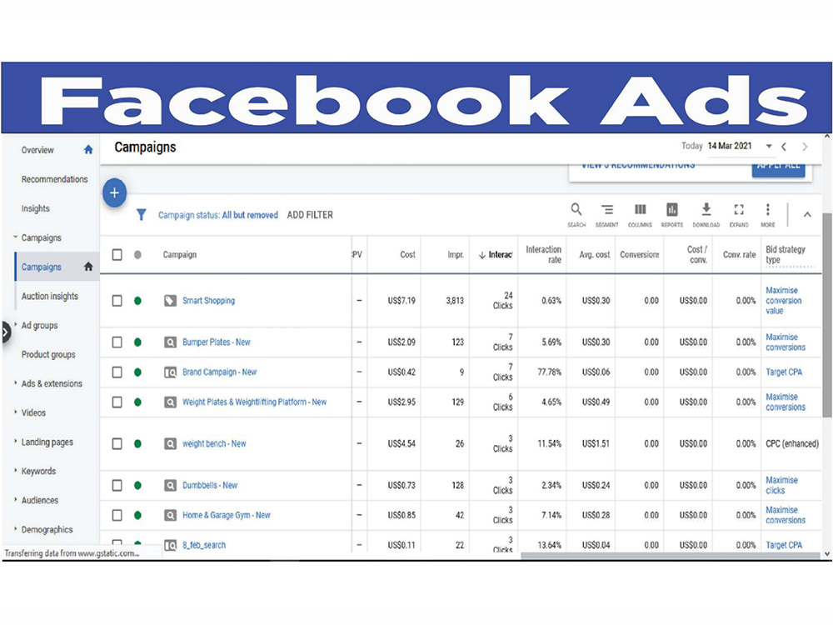Screen dimensions: 833x625
Task: Click the green status dot for Dumbbells - New
Action: 137,485
